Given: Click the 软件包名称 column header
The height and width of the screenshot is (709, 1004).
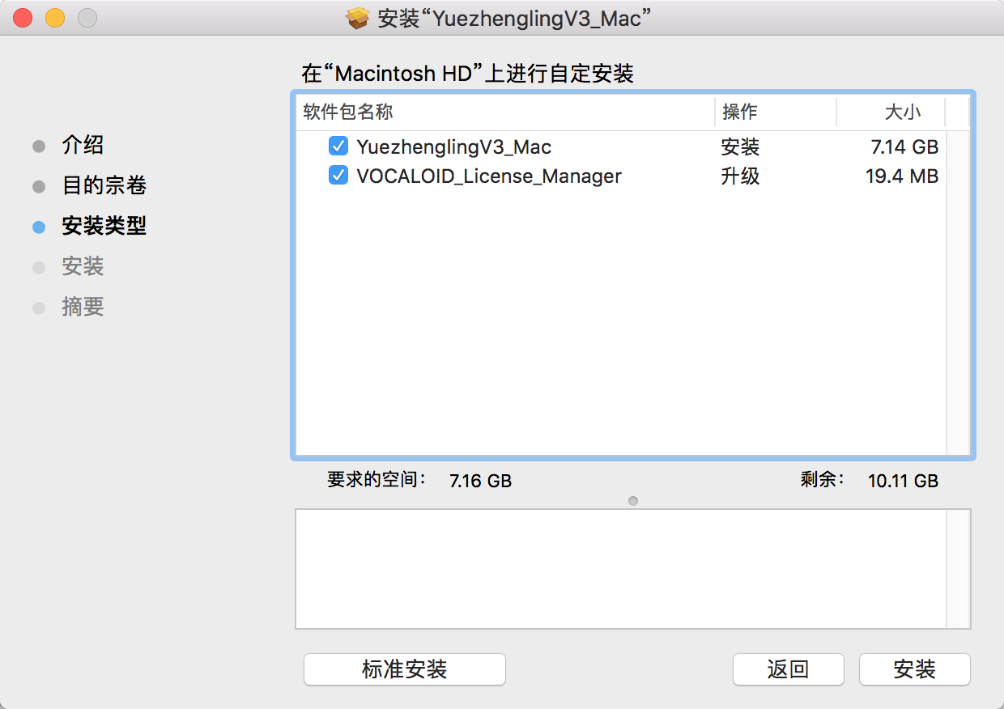Looking at the screenshot, I should click(x=504, y=112).
